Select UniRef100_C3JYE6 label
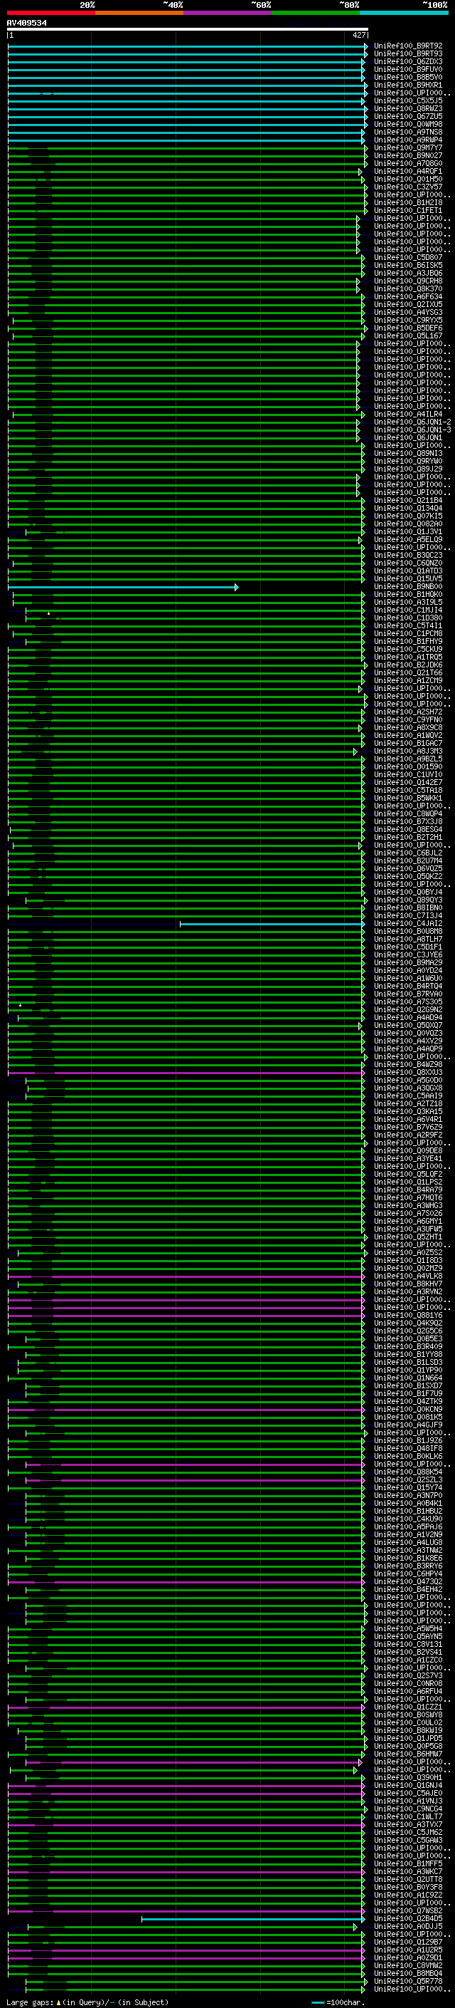Screen dimensions: 455x2008 click(407, 955)
